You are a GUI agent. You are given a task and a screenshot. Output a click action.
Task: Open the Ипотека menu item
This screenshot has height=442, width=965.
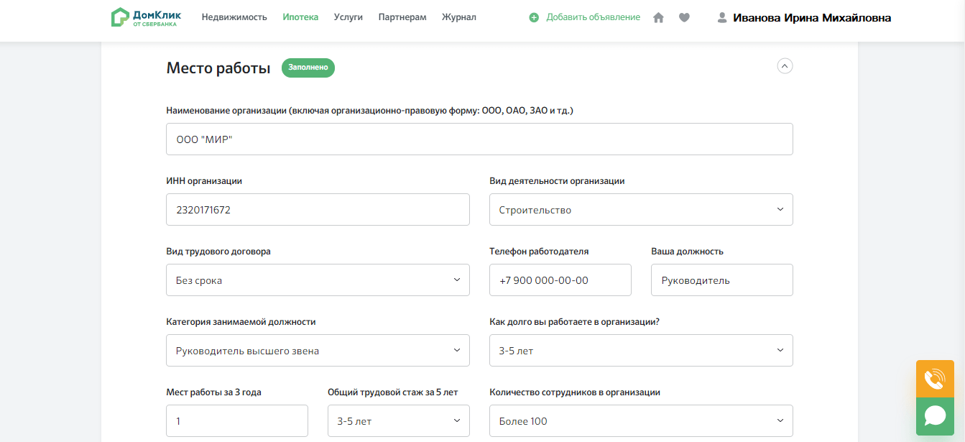pyautogui.click(x=300, y=17)
